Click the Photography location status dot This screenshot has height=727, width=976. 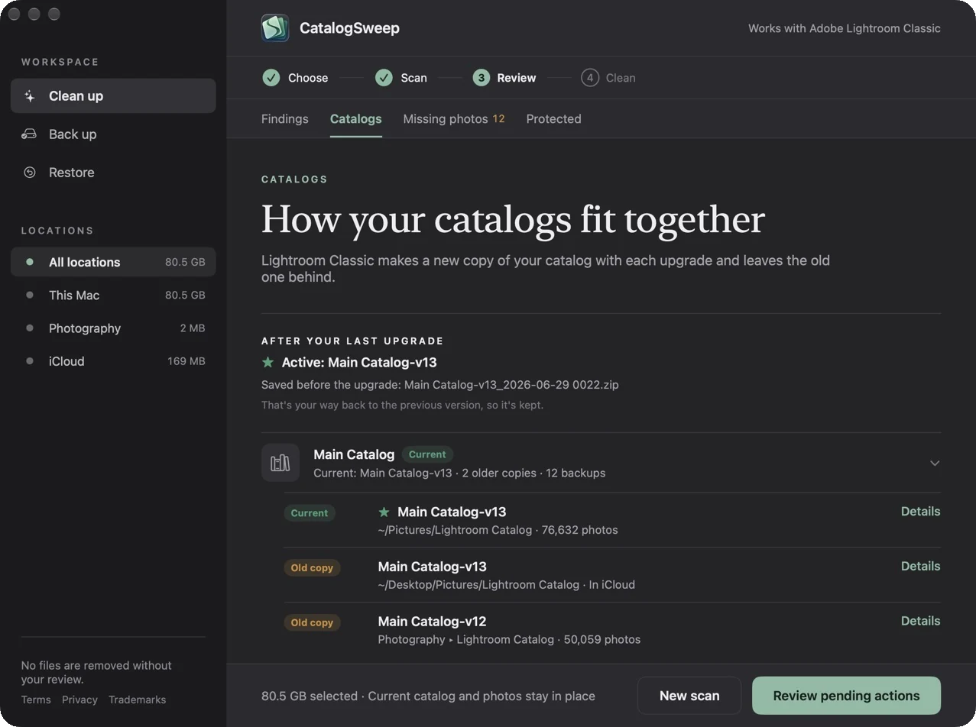30,328
